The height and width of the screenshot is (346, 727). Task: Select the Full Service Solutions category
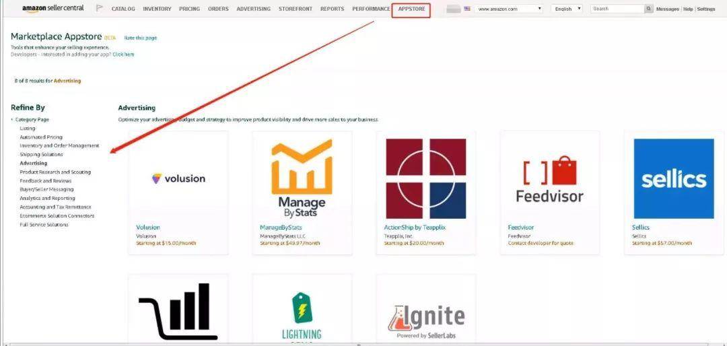[x=44, y=224]
